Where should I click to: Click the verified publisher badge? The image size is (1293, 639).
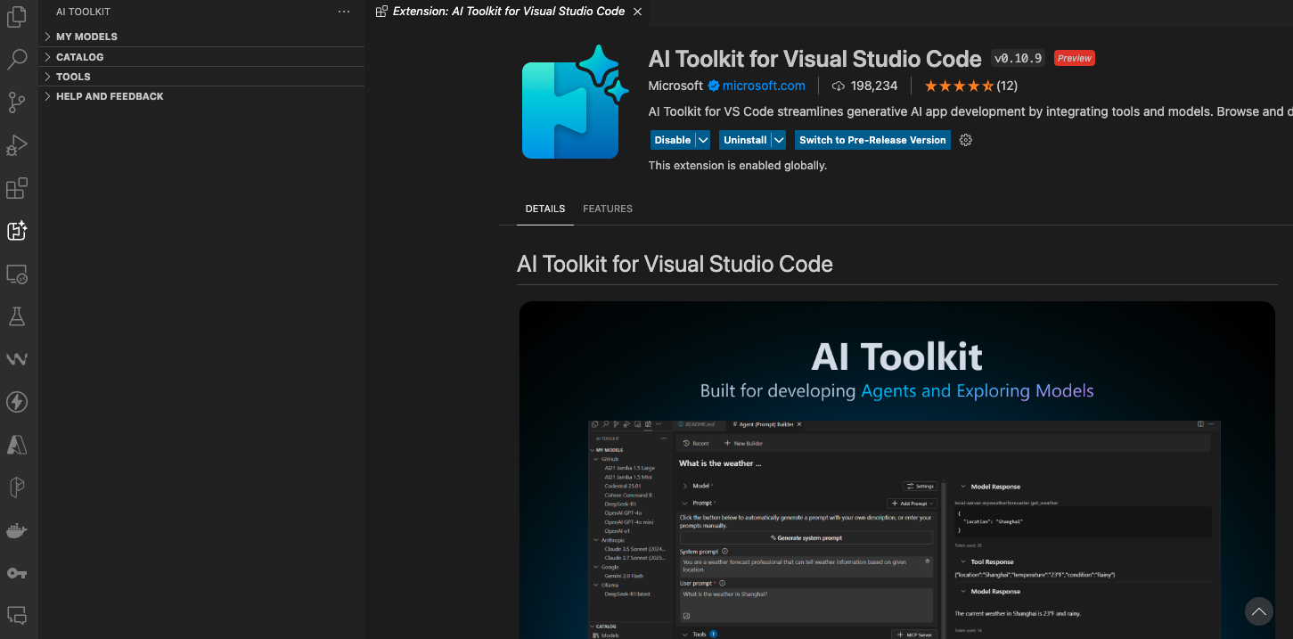click(x=713, y=86)
